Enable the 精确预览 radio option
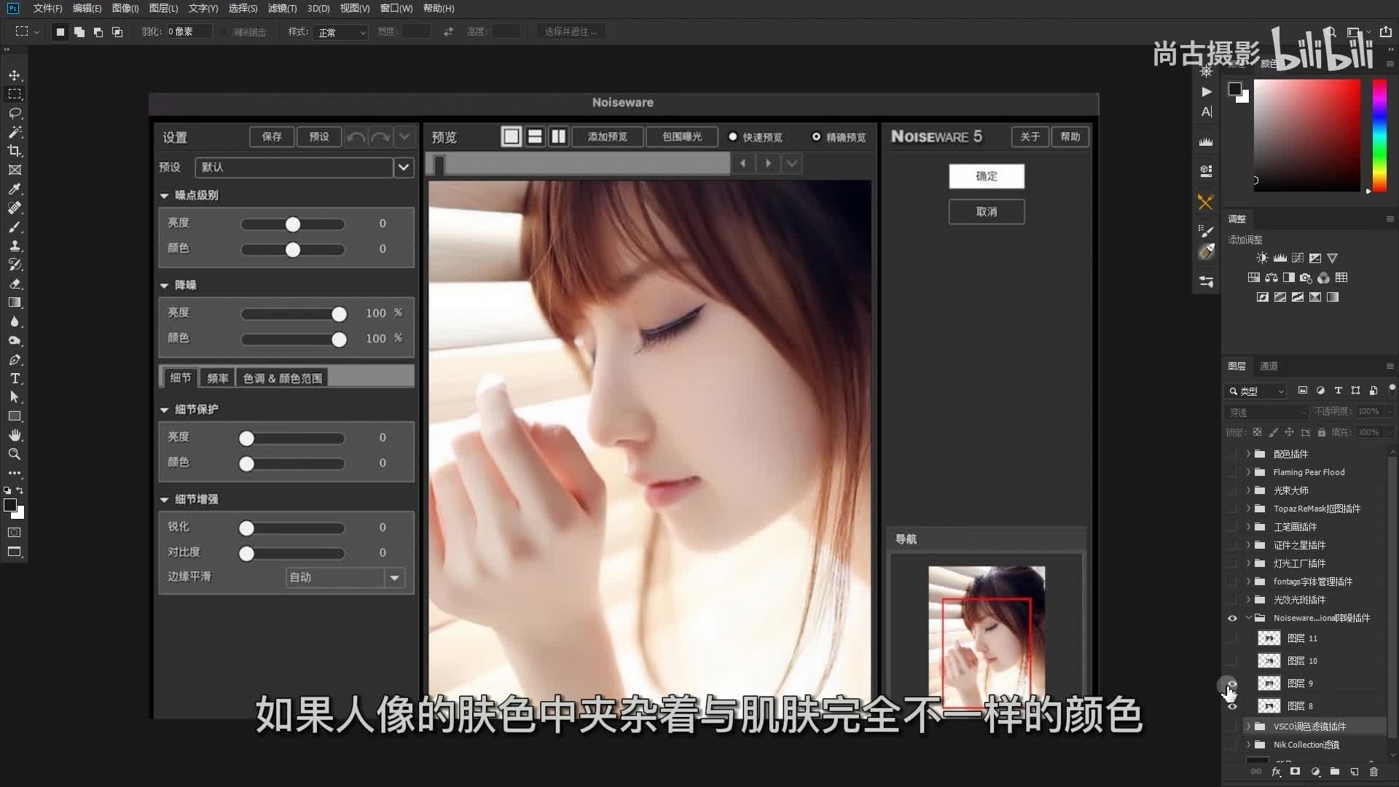Image resolution: width=1399 pixels, height=787 pixels. click(x=816, y=137)
